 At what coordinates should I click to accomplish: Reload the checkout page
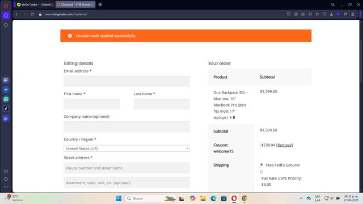click(x=32, y=14)
